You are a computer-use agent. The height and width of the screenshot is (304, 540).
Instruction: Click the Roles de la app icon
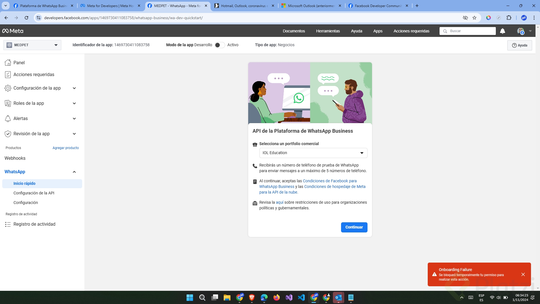coord(8,103)
